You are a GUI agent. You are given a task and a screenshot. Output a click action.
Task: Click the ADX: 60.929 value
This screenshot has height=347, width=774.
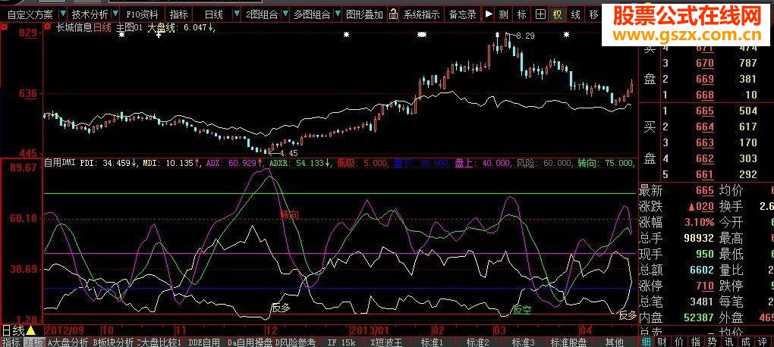click(234, 162)
